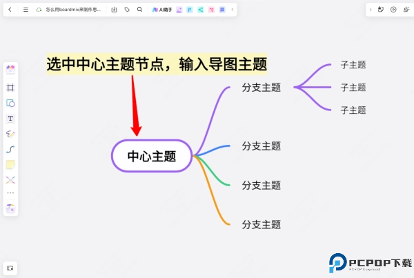The height and width of the screenshot is (278, 414).
Task: Select the Frame tool in left toolbar
Action: point(10,88)
